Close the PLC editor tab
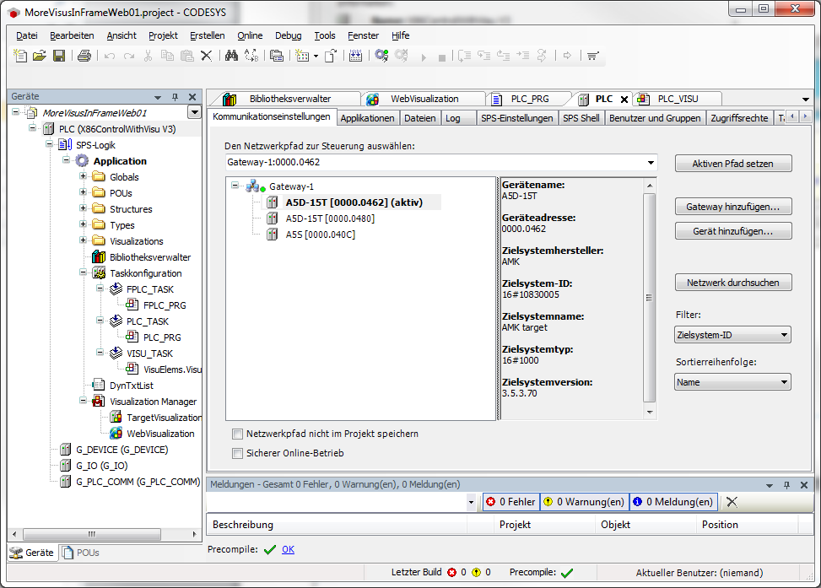The height and width of the screenshot is (588, 821). [624, 99]
